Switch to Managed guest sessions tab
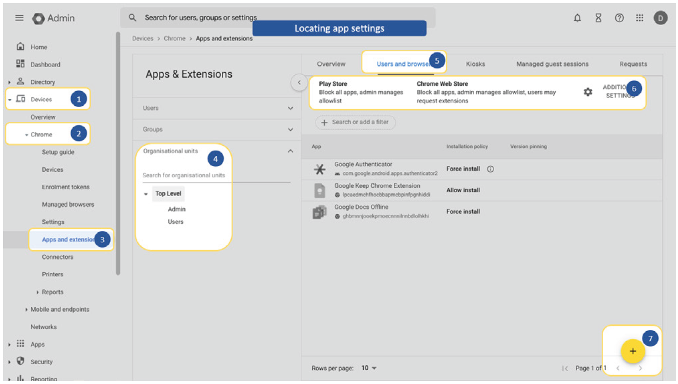This screenshot has width=678, height=384. [x=552, y=64]
